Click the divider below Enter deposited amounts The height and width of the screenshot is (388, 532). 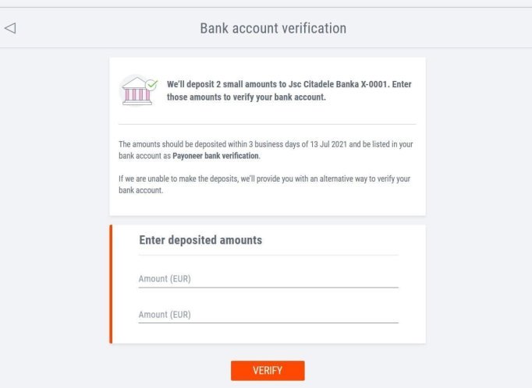coord(268,255)
